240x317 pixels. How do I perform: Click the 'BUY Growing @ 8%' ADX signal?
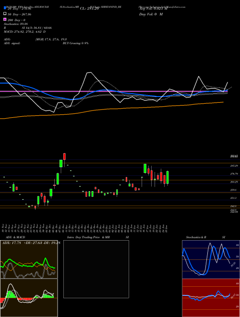(75, 43)
